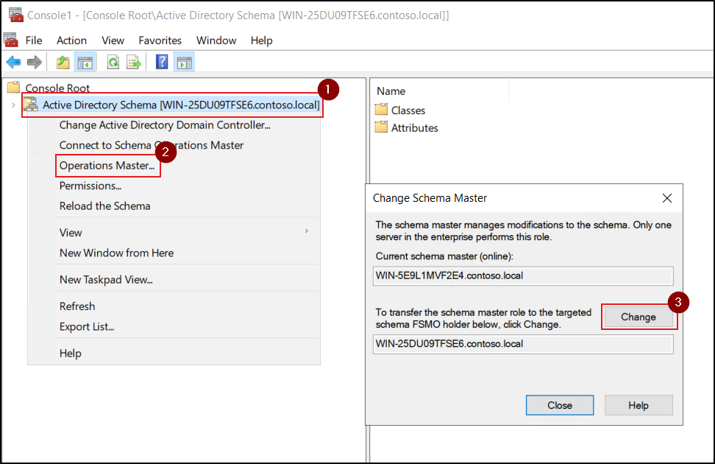Open Help using the question mark icon
The width and height of the screenshot is (715, 464).
[x=161, y=62]
